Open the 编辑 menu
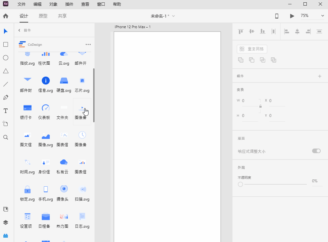This screenshot has height=242, width=328. point(37,4)
